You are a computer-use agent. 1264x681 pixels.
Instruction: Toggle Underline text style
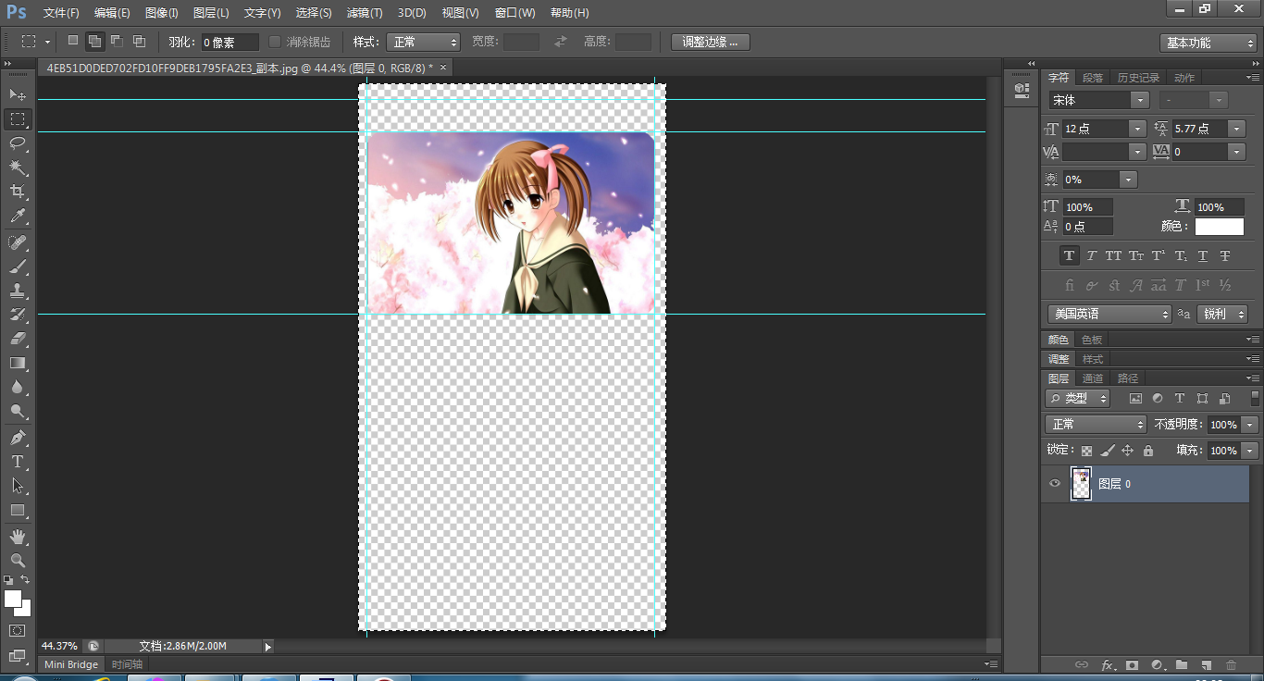(x=1203, y=255)
